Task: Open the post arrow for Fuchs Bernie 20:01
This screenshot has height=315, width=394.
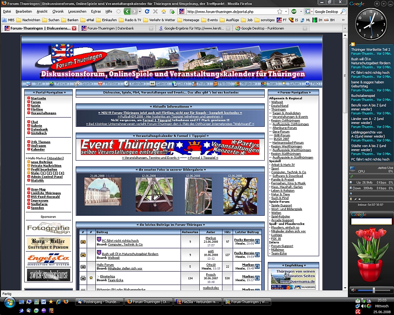Action: click(x=257, y=242)
